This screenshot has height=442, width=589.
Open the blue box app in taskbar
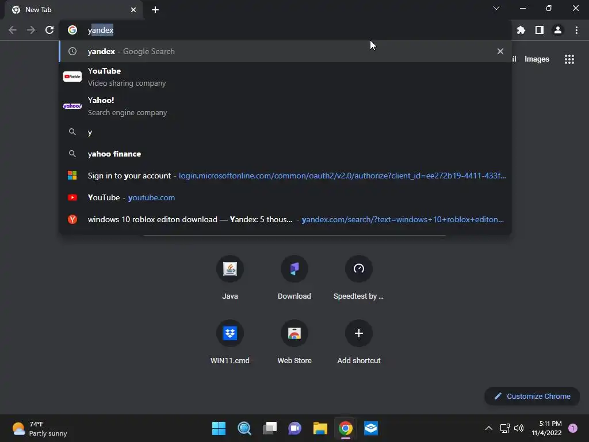(371, 428)
